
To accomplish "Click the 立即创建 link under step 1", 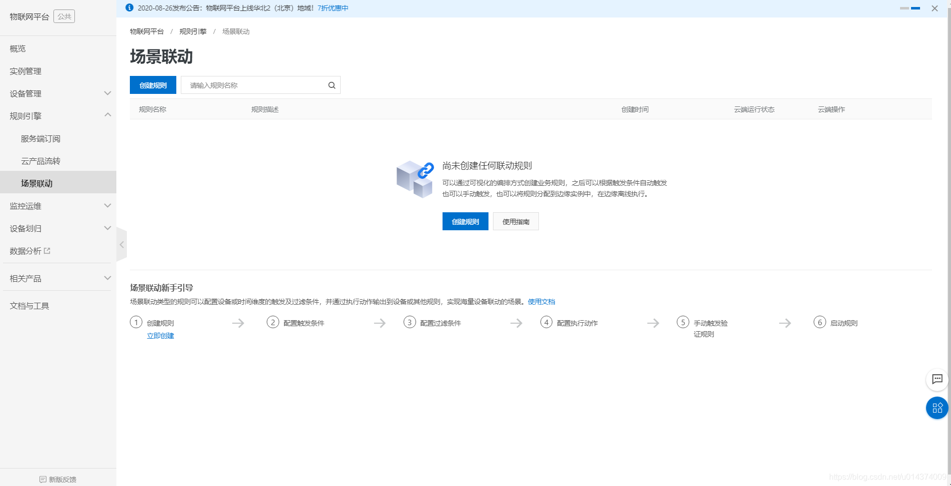I will 160,335.
